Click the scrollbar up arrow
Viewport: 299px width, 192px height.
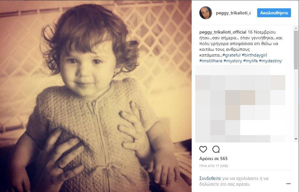coord(296,28)
